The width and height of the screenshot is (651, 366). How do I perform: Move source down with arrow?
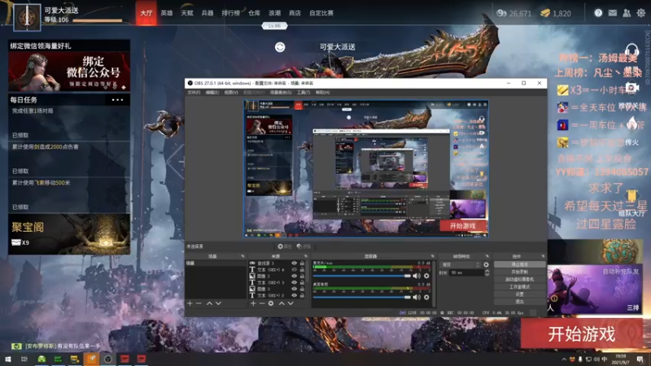291,303
